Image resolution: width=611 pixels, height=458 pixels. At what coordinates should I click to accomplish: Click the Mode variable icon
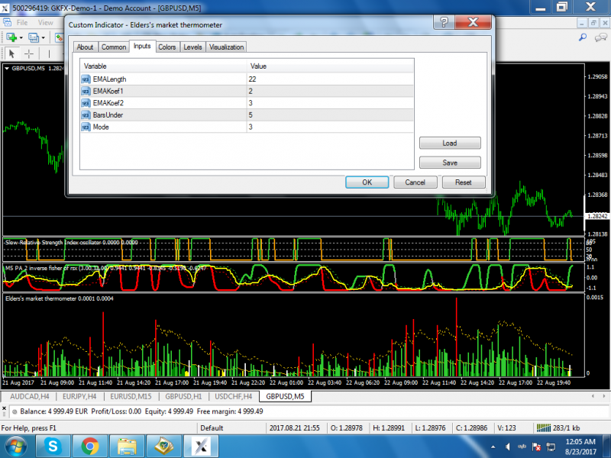coord(86,127)
